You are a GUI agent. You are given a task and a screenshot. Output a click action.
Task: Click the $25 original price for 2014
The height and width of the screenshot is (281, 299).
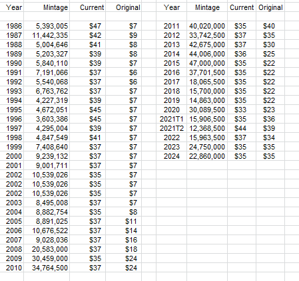coord(270,54)
